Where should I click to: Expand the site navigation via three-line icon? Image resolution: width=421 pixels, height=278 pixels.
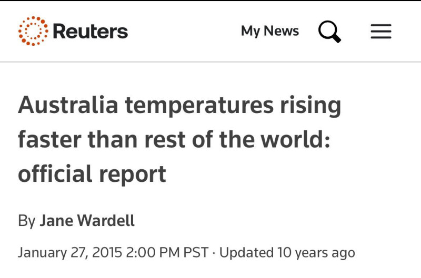(x=381, y=32)
